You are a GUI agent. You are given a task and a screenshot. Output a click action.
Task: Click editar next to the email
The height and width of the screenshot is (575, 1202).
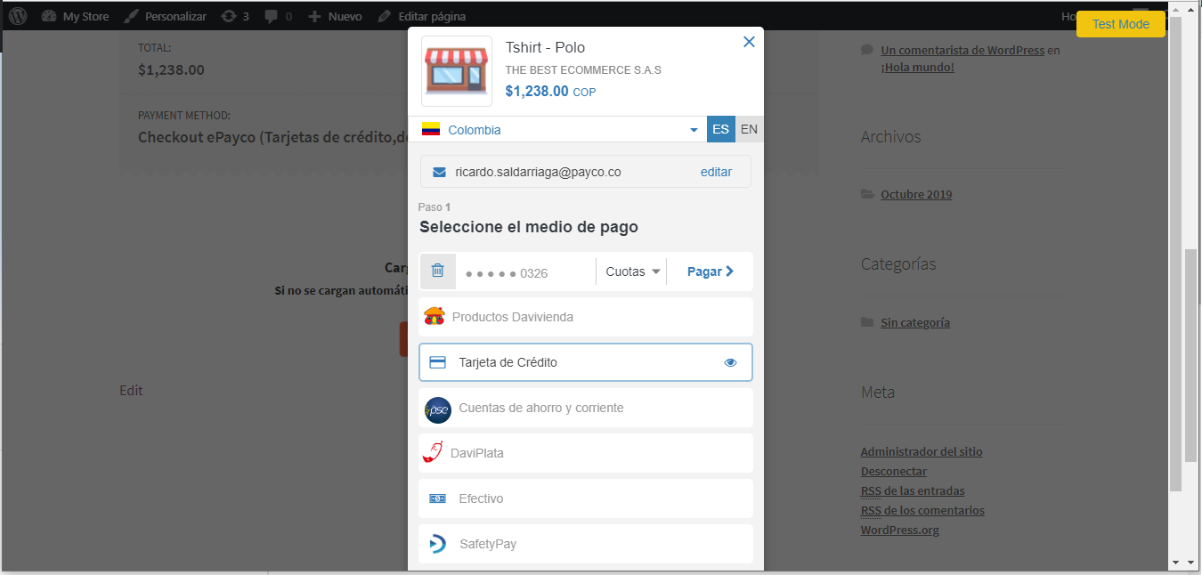716,172
